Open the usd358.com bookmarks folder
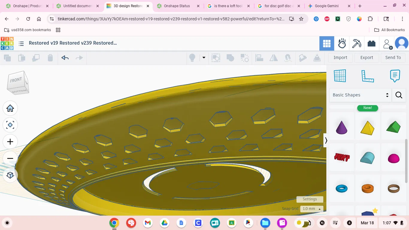409x230 pixels. [x=28, y=30]
